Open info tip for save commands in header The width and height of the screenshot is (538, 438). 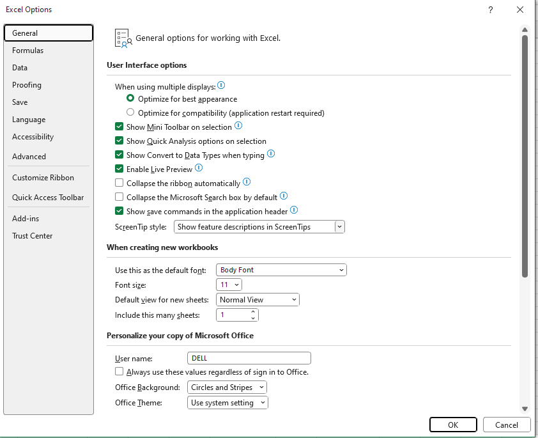point(294,210)
